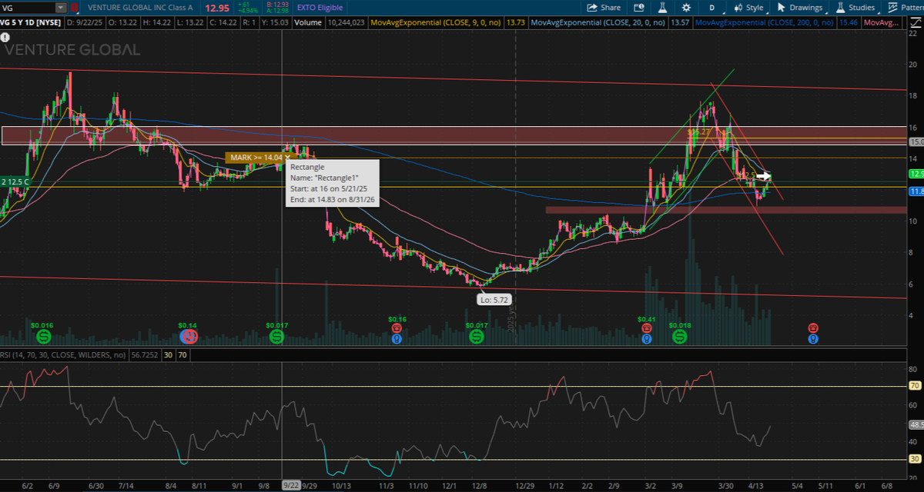Screen dimensions: 924x492
Task: Click the upcoming earnings phone icon near 5/4
Action: click(813, 328)
